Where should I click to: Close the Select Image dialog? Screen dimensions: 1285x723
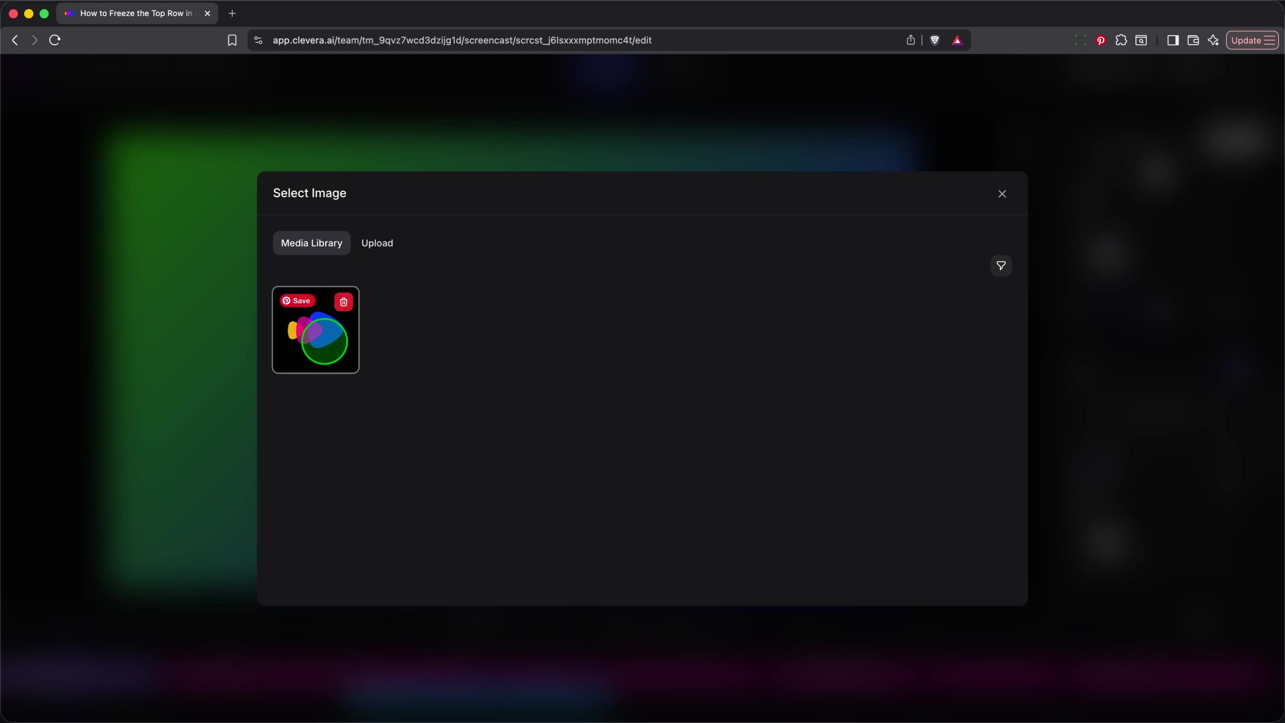(1002, 194)
